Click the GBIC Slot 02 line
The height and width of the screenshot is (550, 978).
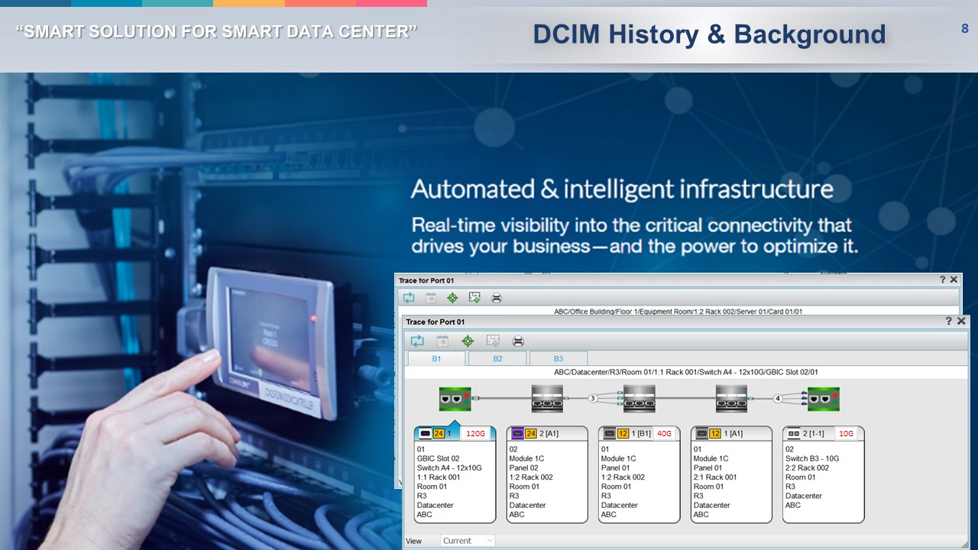[x=439, y=458]
